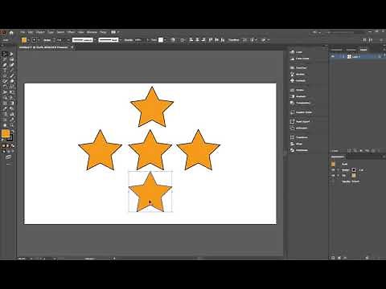The width and height of the screenshot is (386, 289).
Task: Open the Effect menu
Action: (x=71, y=32)
